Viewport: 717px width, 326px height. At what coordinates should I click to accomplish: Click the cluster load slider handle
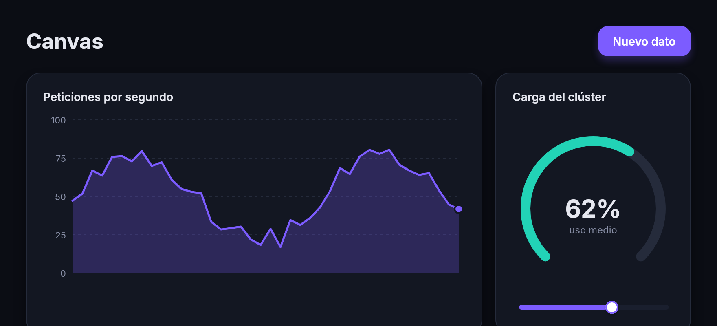click(x=611, y=307)
